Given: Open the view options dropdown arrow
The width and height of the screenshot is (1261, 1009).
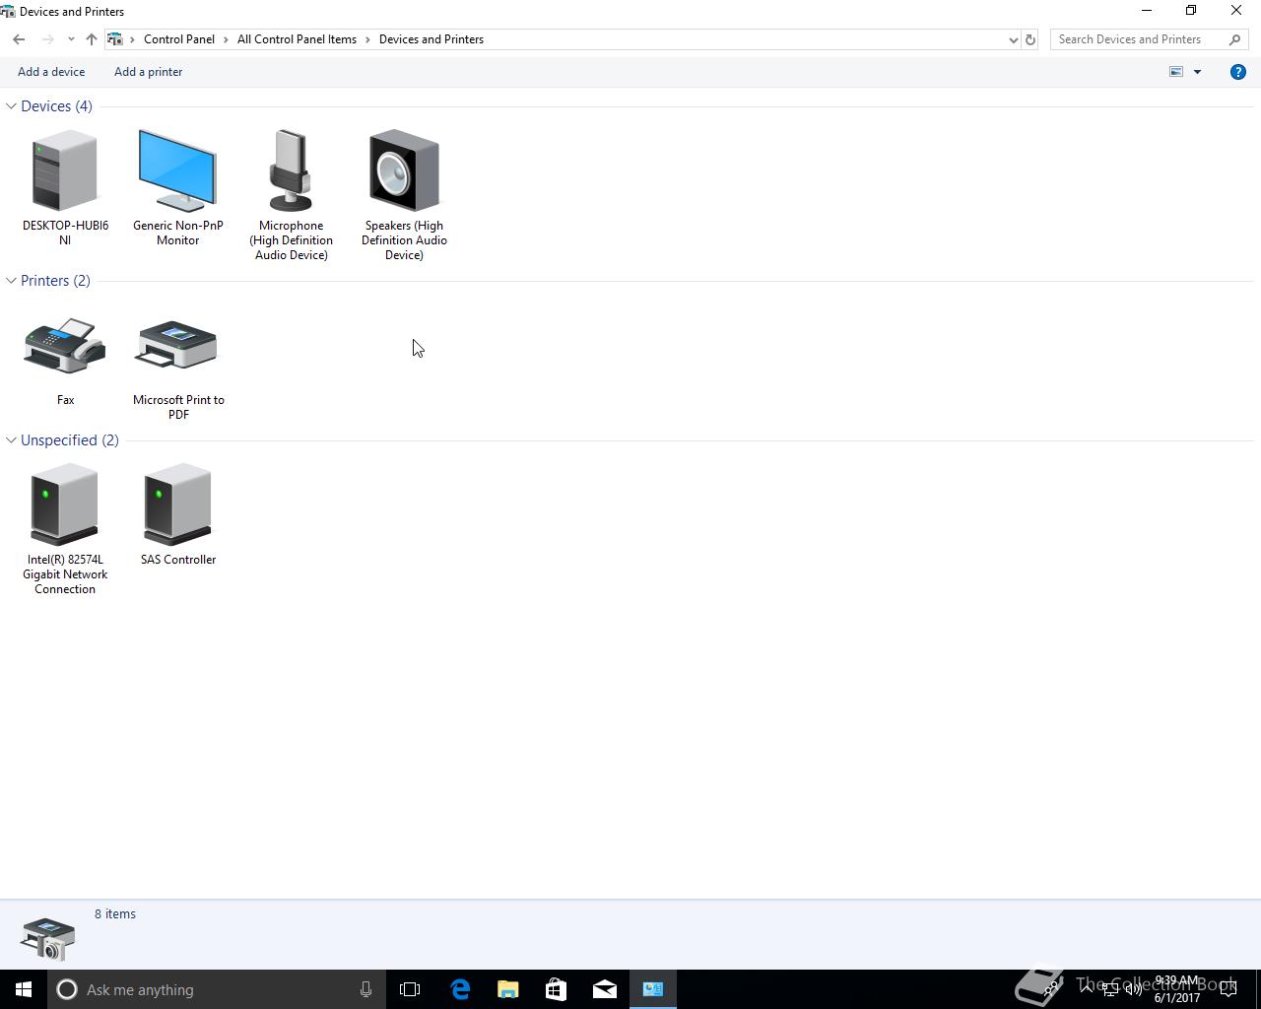Looking at the screenshot, I should click(x=1197, y=72).
